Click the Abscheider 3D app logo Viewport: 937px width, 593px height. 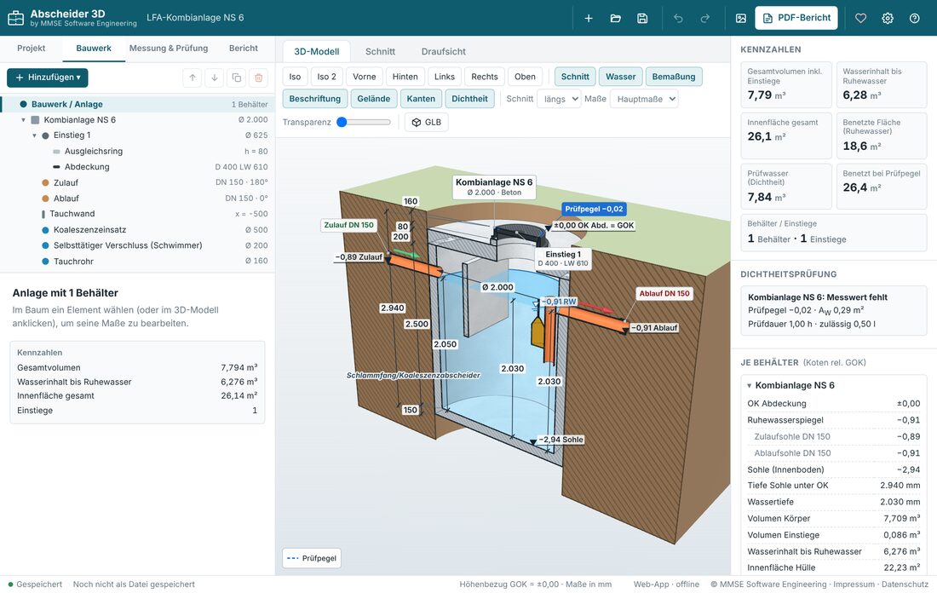[x=15, y=18]
